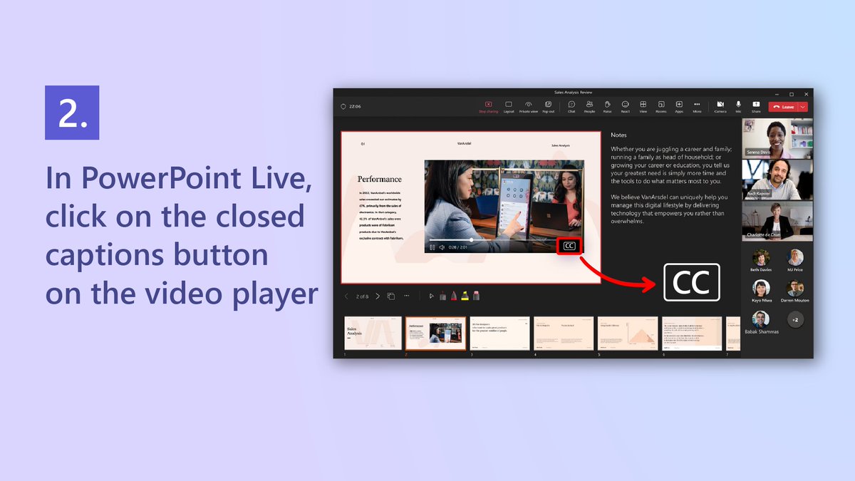Pop out the presentation window
This screenshot has width=855, height=481.
tap(548, 107)
